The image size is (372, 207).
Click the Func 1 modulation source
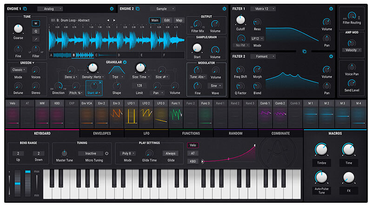[x=176, y=114]
